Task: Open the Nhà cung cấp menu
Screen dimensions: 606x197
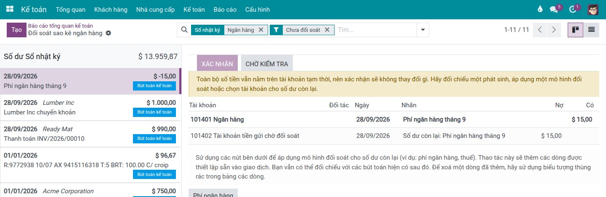Action: coord(155,9)
